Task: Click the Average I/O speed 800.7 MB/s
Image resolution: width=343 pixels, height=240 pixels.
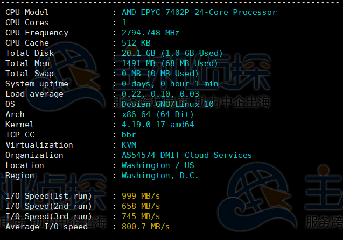Action: 145,227
